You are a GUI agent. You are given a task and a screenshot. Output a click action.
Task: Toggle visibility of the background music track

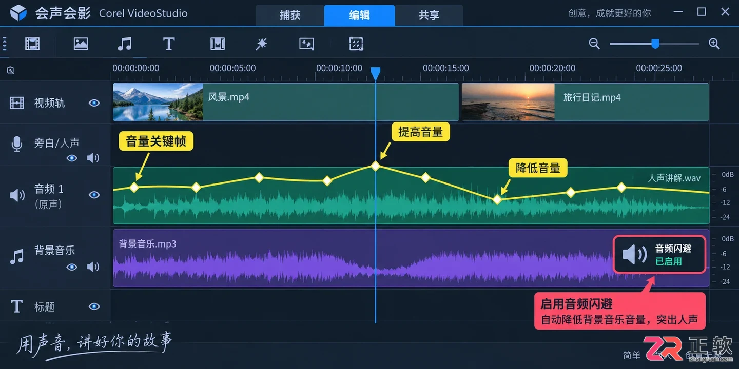72,266
